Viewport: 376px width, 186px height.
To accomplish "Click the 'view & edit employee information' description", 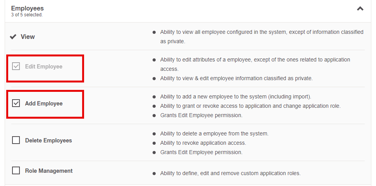I will [236, 78].
